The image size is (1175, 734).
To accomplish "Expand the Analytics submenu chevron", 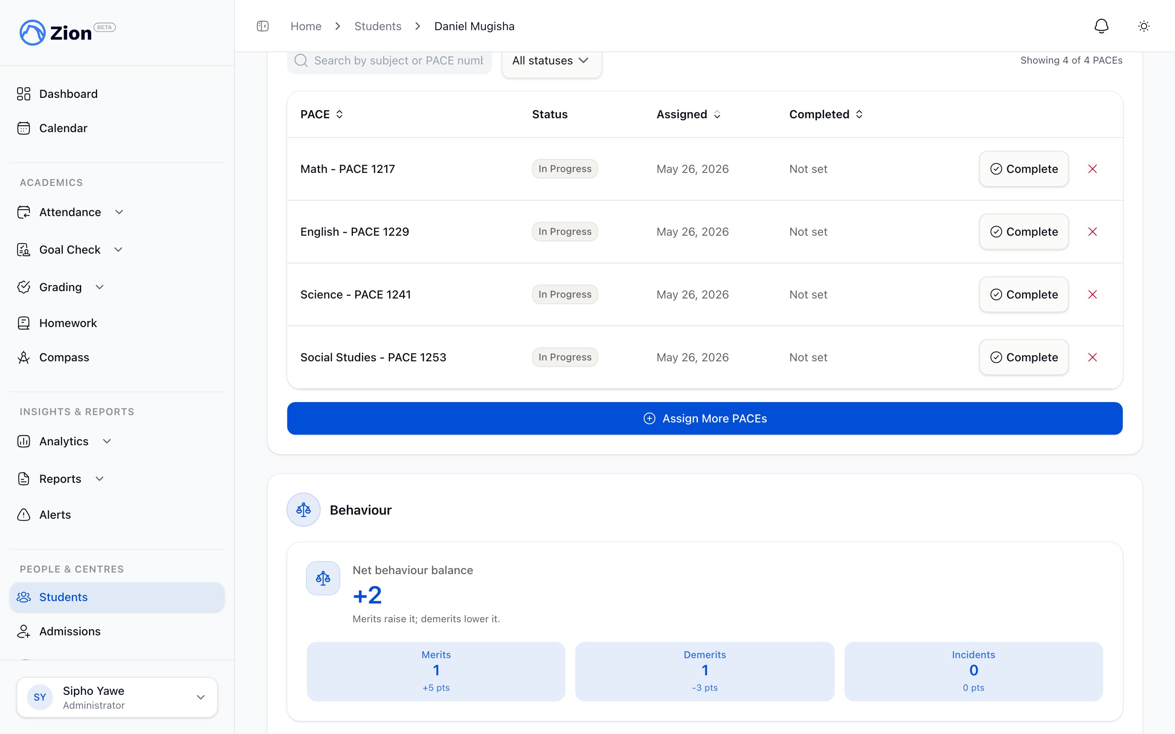I will click(107, 441).
